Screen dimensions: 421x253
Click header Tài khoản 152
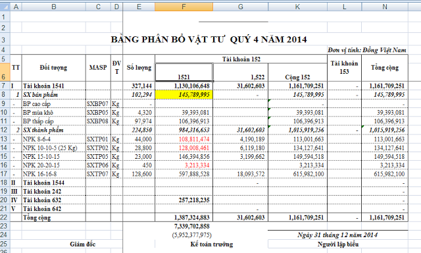[x=241, y=59]
